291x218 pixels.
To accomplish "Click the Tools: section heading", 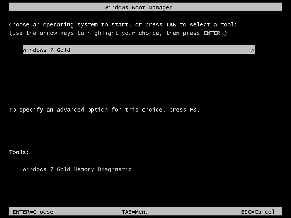I will coord(19,152).
